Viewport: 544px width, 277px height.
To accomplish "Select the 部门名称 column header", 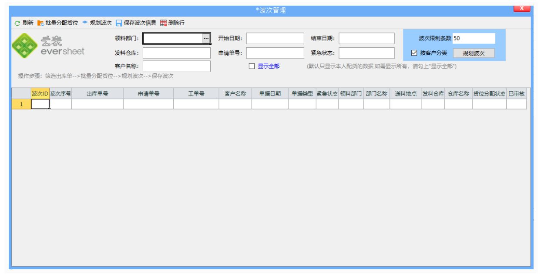I will point(377,93).
